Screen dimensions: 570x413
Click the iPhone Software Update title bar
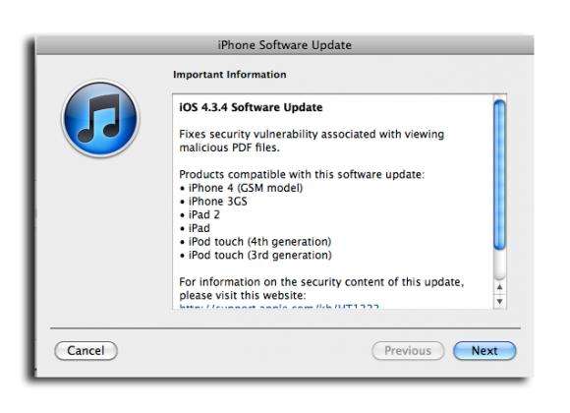tap(285, 45)
